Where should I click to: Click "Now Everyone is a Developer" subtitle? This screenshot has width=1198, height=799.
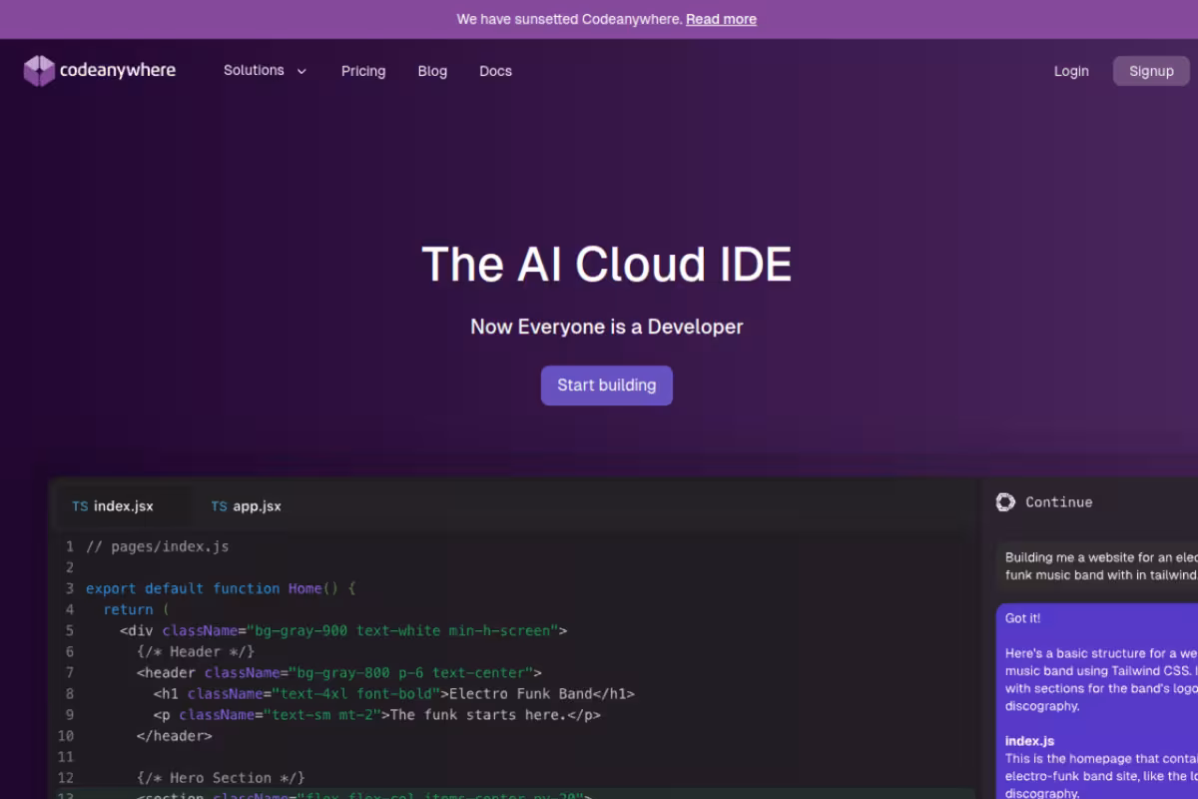(607, 327)
